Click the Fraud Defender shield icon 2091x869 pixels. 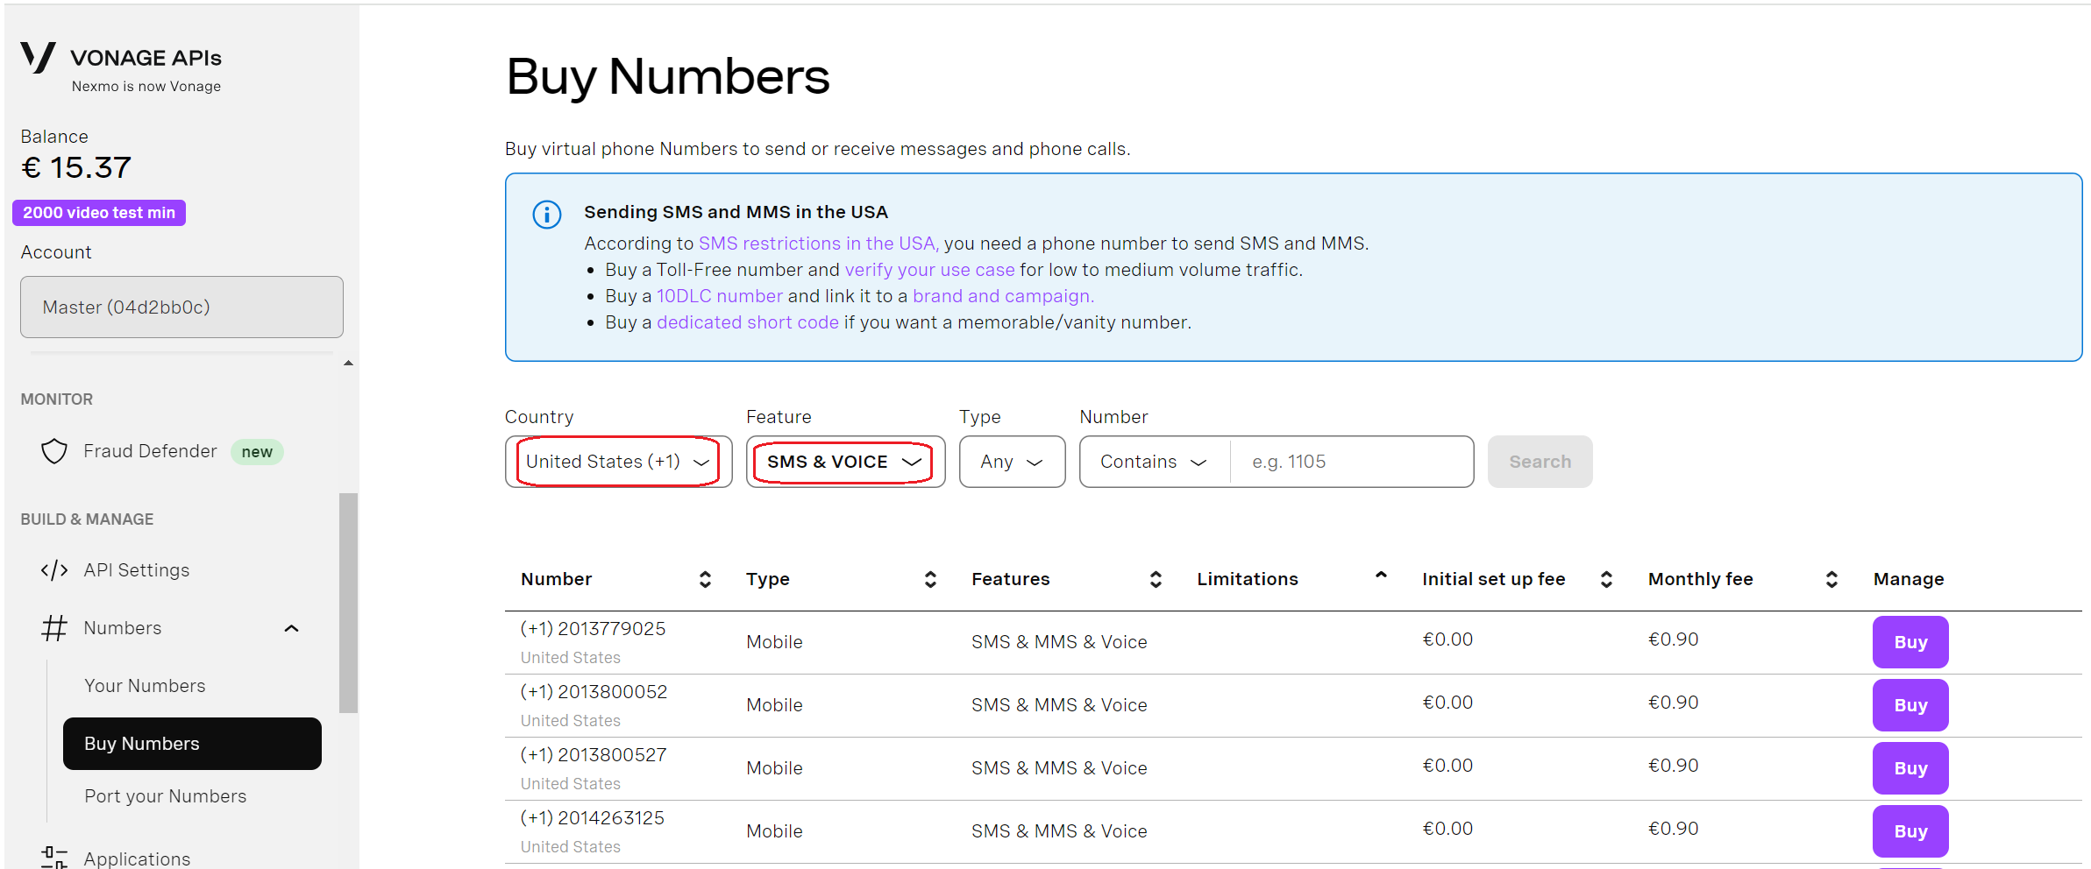tap(54, 451)
